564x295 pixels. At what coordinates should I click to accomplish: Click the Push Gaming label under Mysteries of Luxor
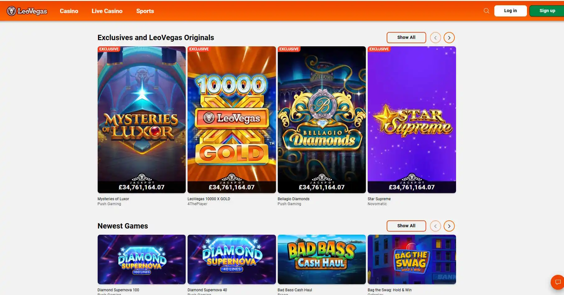coord(109,204)
